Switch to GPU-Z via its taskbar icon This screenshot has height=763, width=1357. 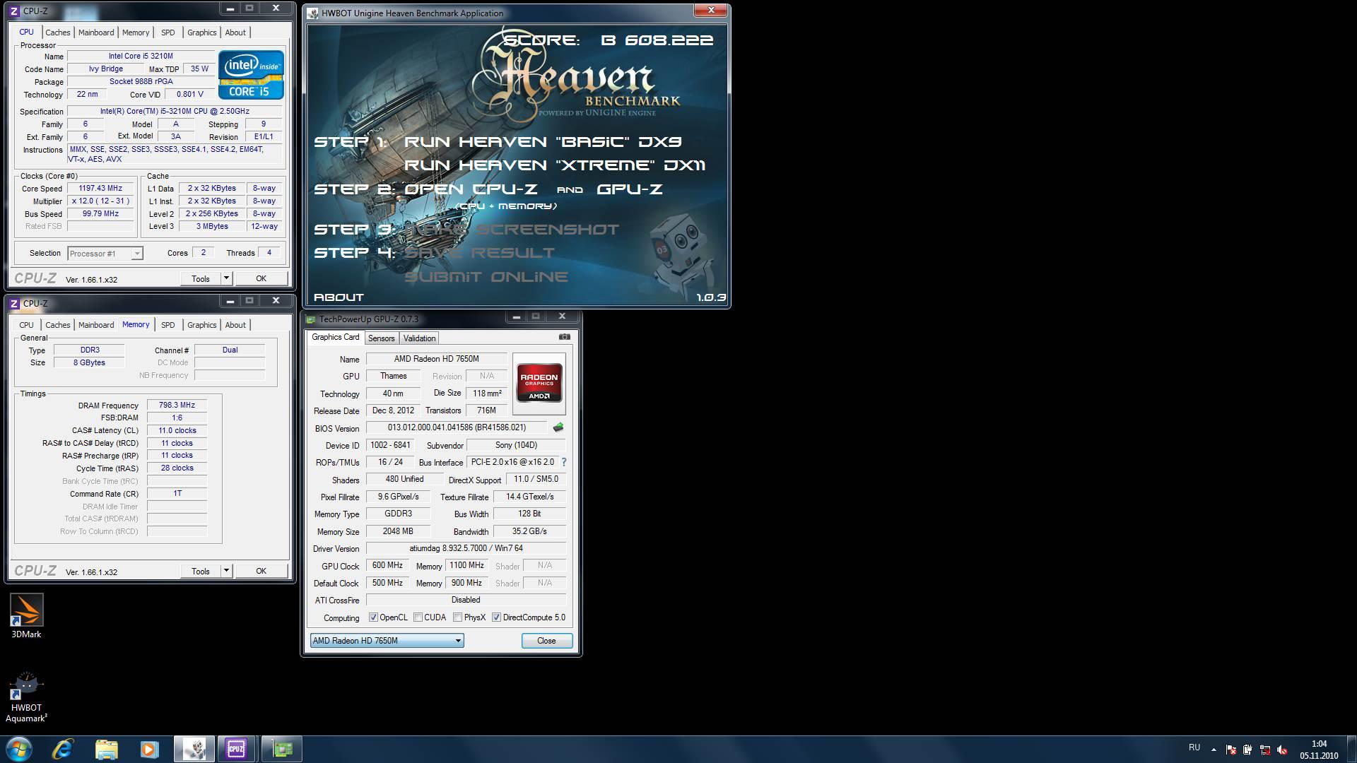point(282,749)
